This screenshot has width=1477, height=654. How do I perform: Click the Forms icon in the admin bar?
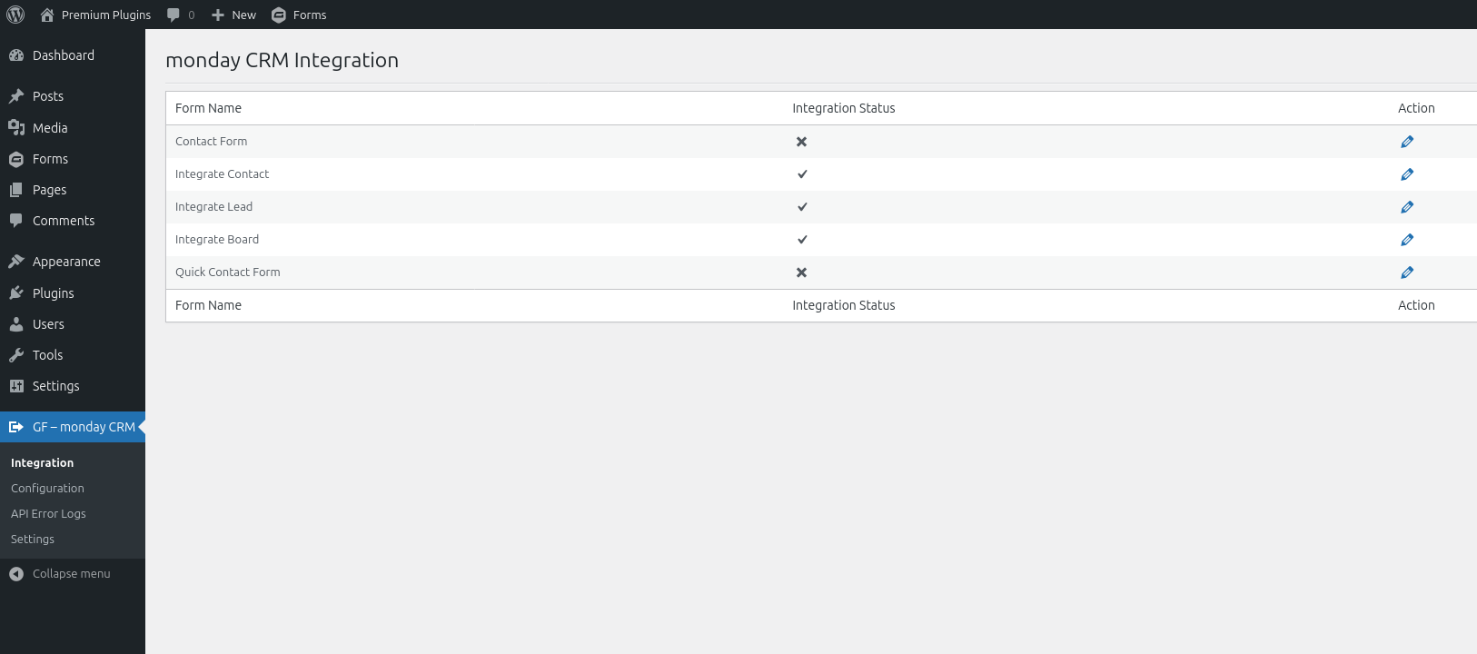(278, 15)
